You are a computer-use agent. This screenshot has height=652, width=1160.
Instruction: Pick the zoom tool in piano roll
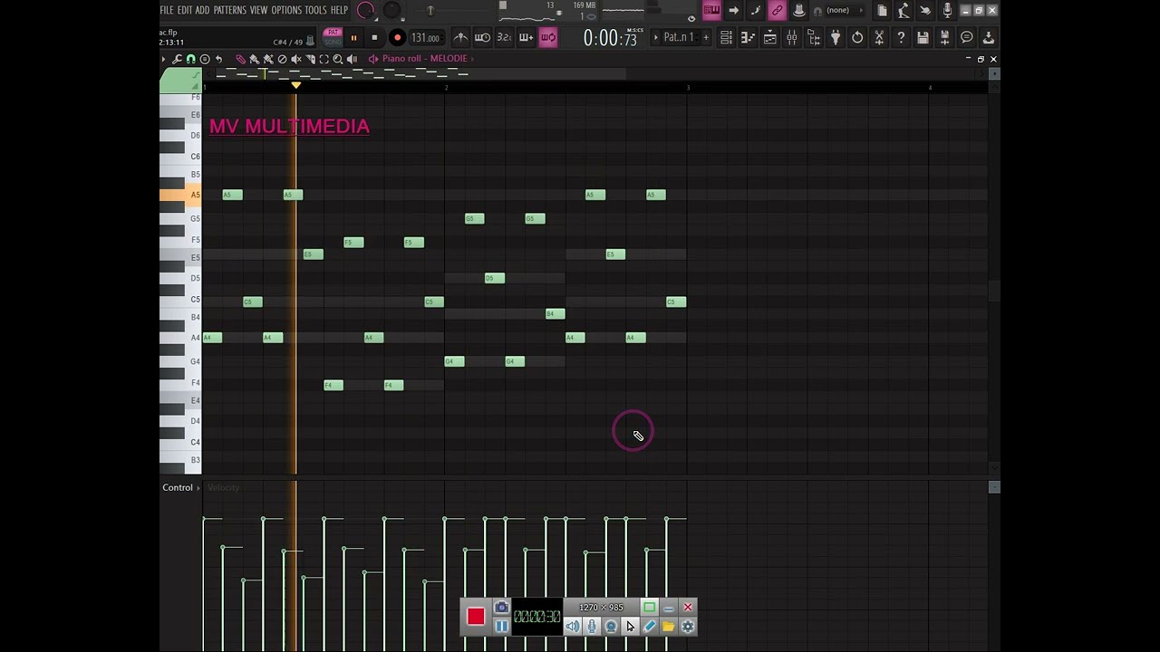(x=337, y=59)
